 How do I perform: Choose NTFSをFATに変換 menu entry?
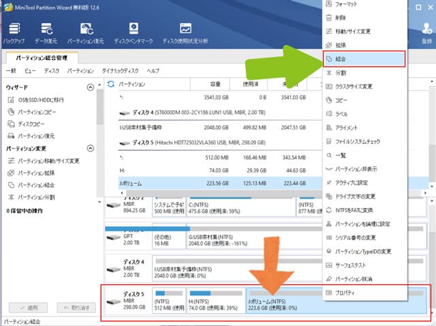pos(365,210)
